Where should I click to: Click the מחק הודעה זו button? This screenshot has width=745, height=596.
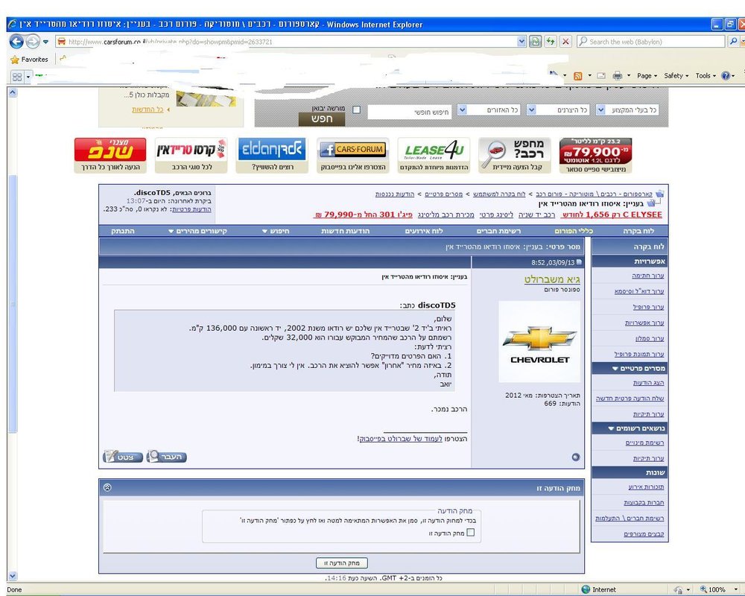point(342,563)
